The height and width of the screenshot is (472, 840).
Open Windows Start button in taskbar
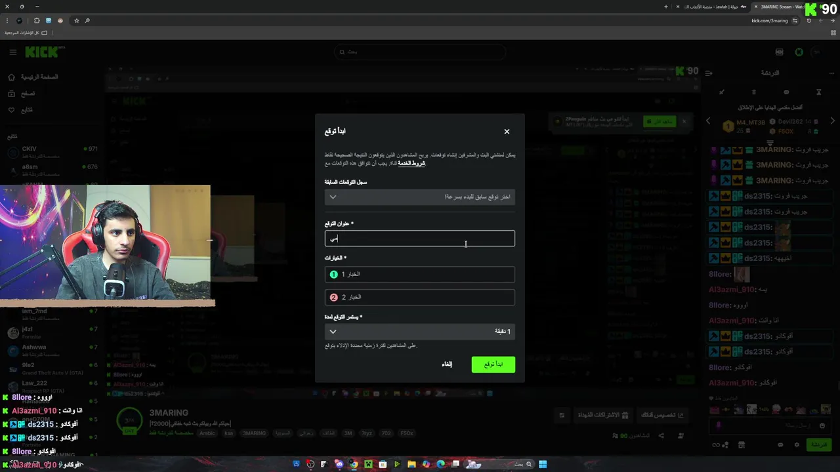coord(543,464)
